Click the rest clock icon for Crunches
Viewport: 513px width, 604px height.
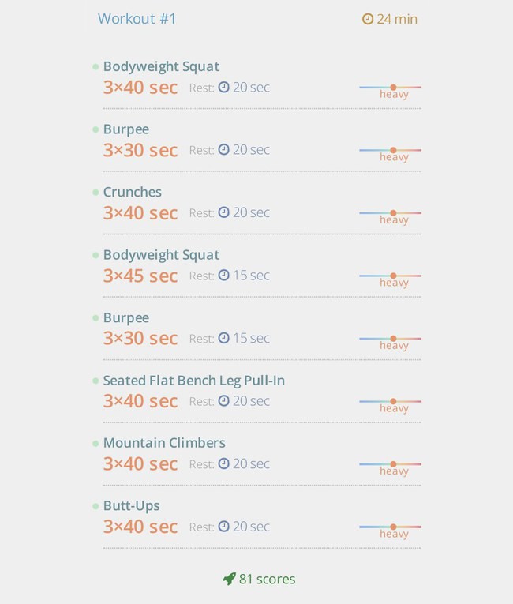(x=224, y=212)
